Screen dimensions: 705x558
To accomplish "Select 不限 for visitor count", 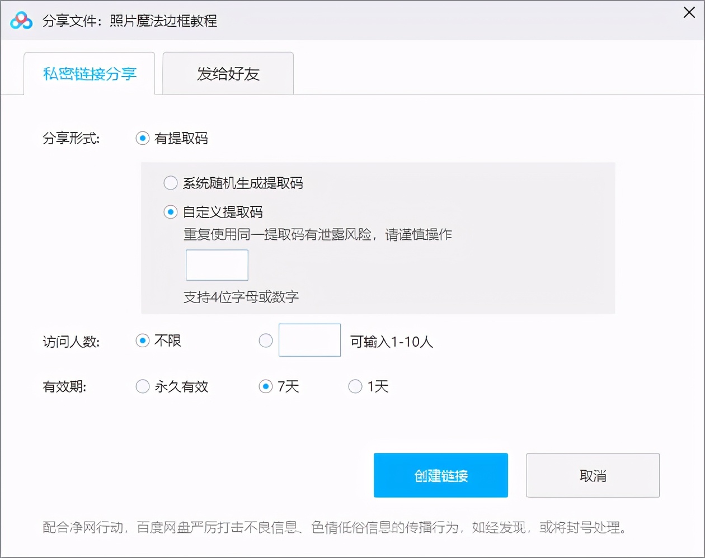I will (x=143, y=341).
